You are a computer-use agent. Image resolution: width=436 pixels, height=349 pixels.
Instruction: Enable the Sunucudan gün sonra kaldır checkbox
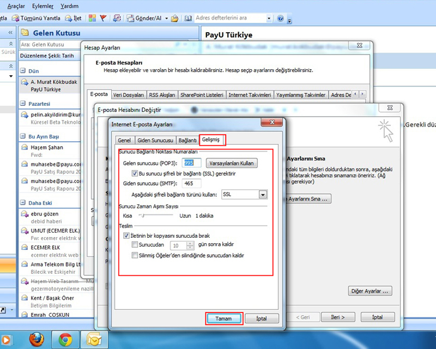click(135, 245)
